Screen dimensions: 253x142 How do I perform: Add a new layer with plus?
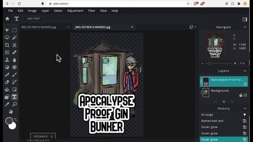point(224,102)
